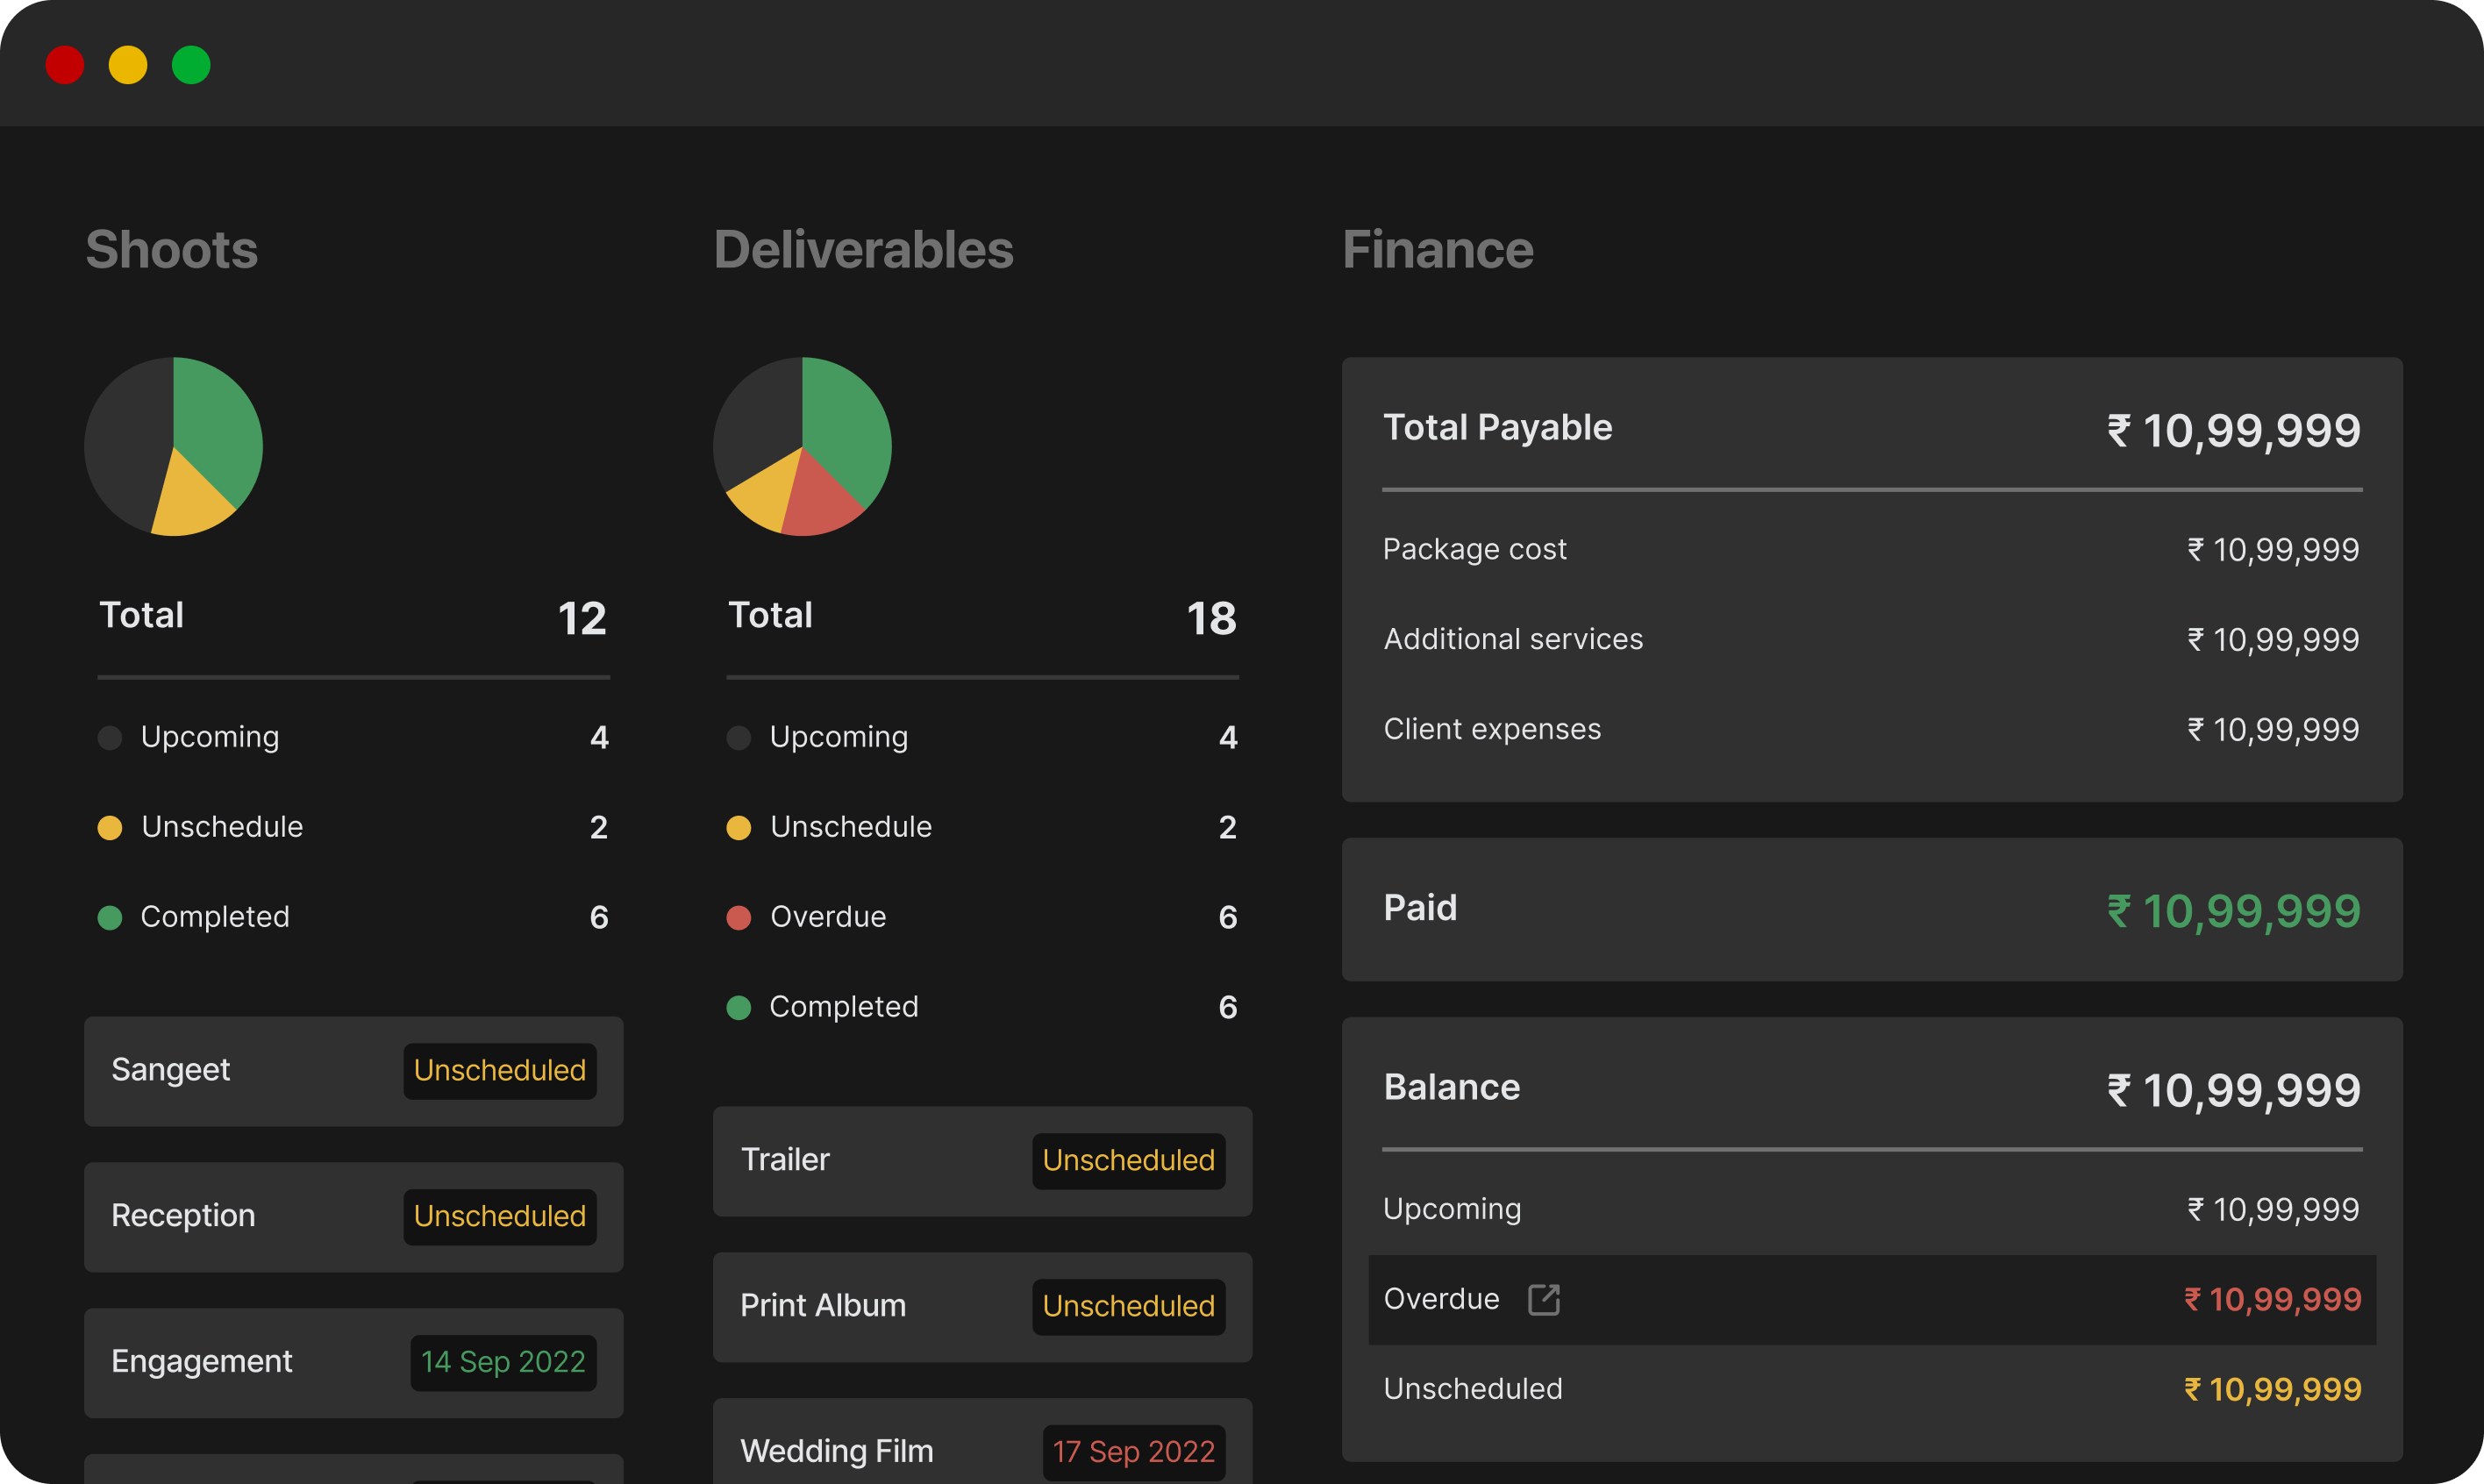Click the Finance section heading

[x=1438, y=249]
